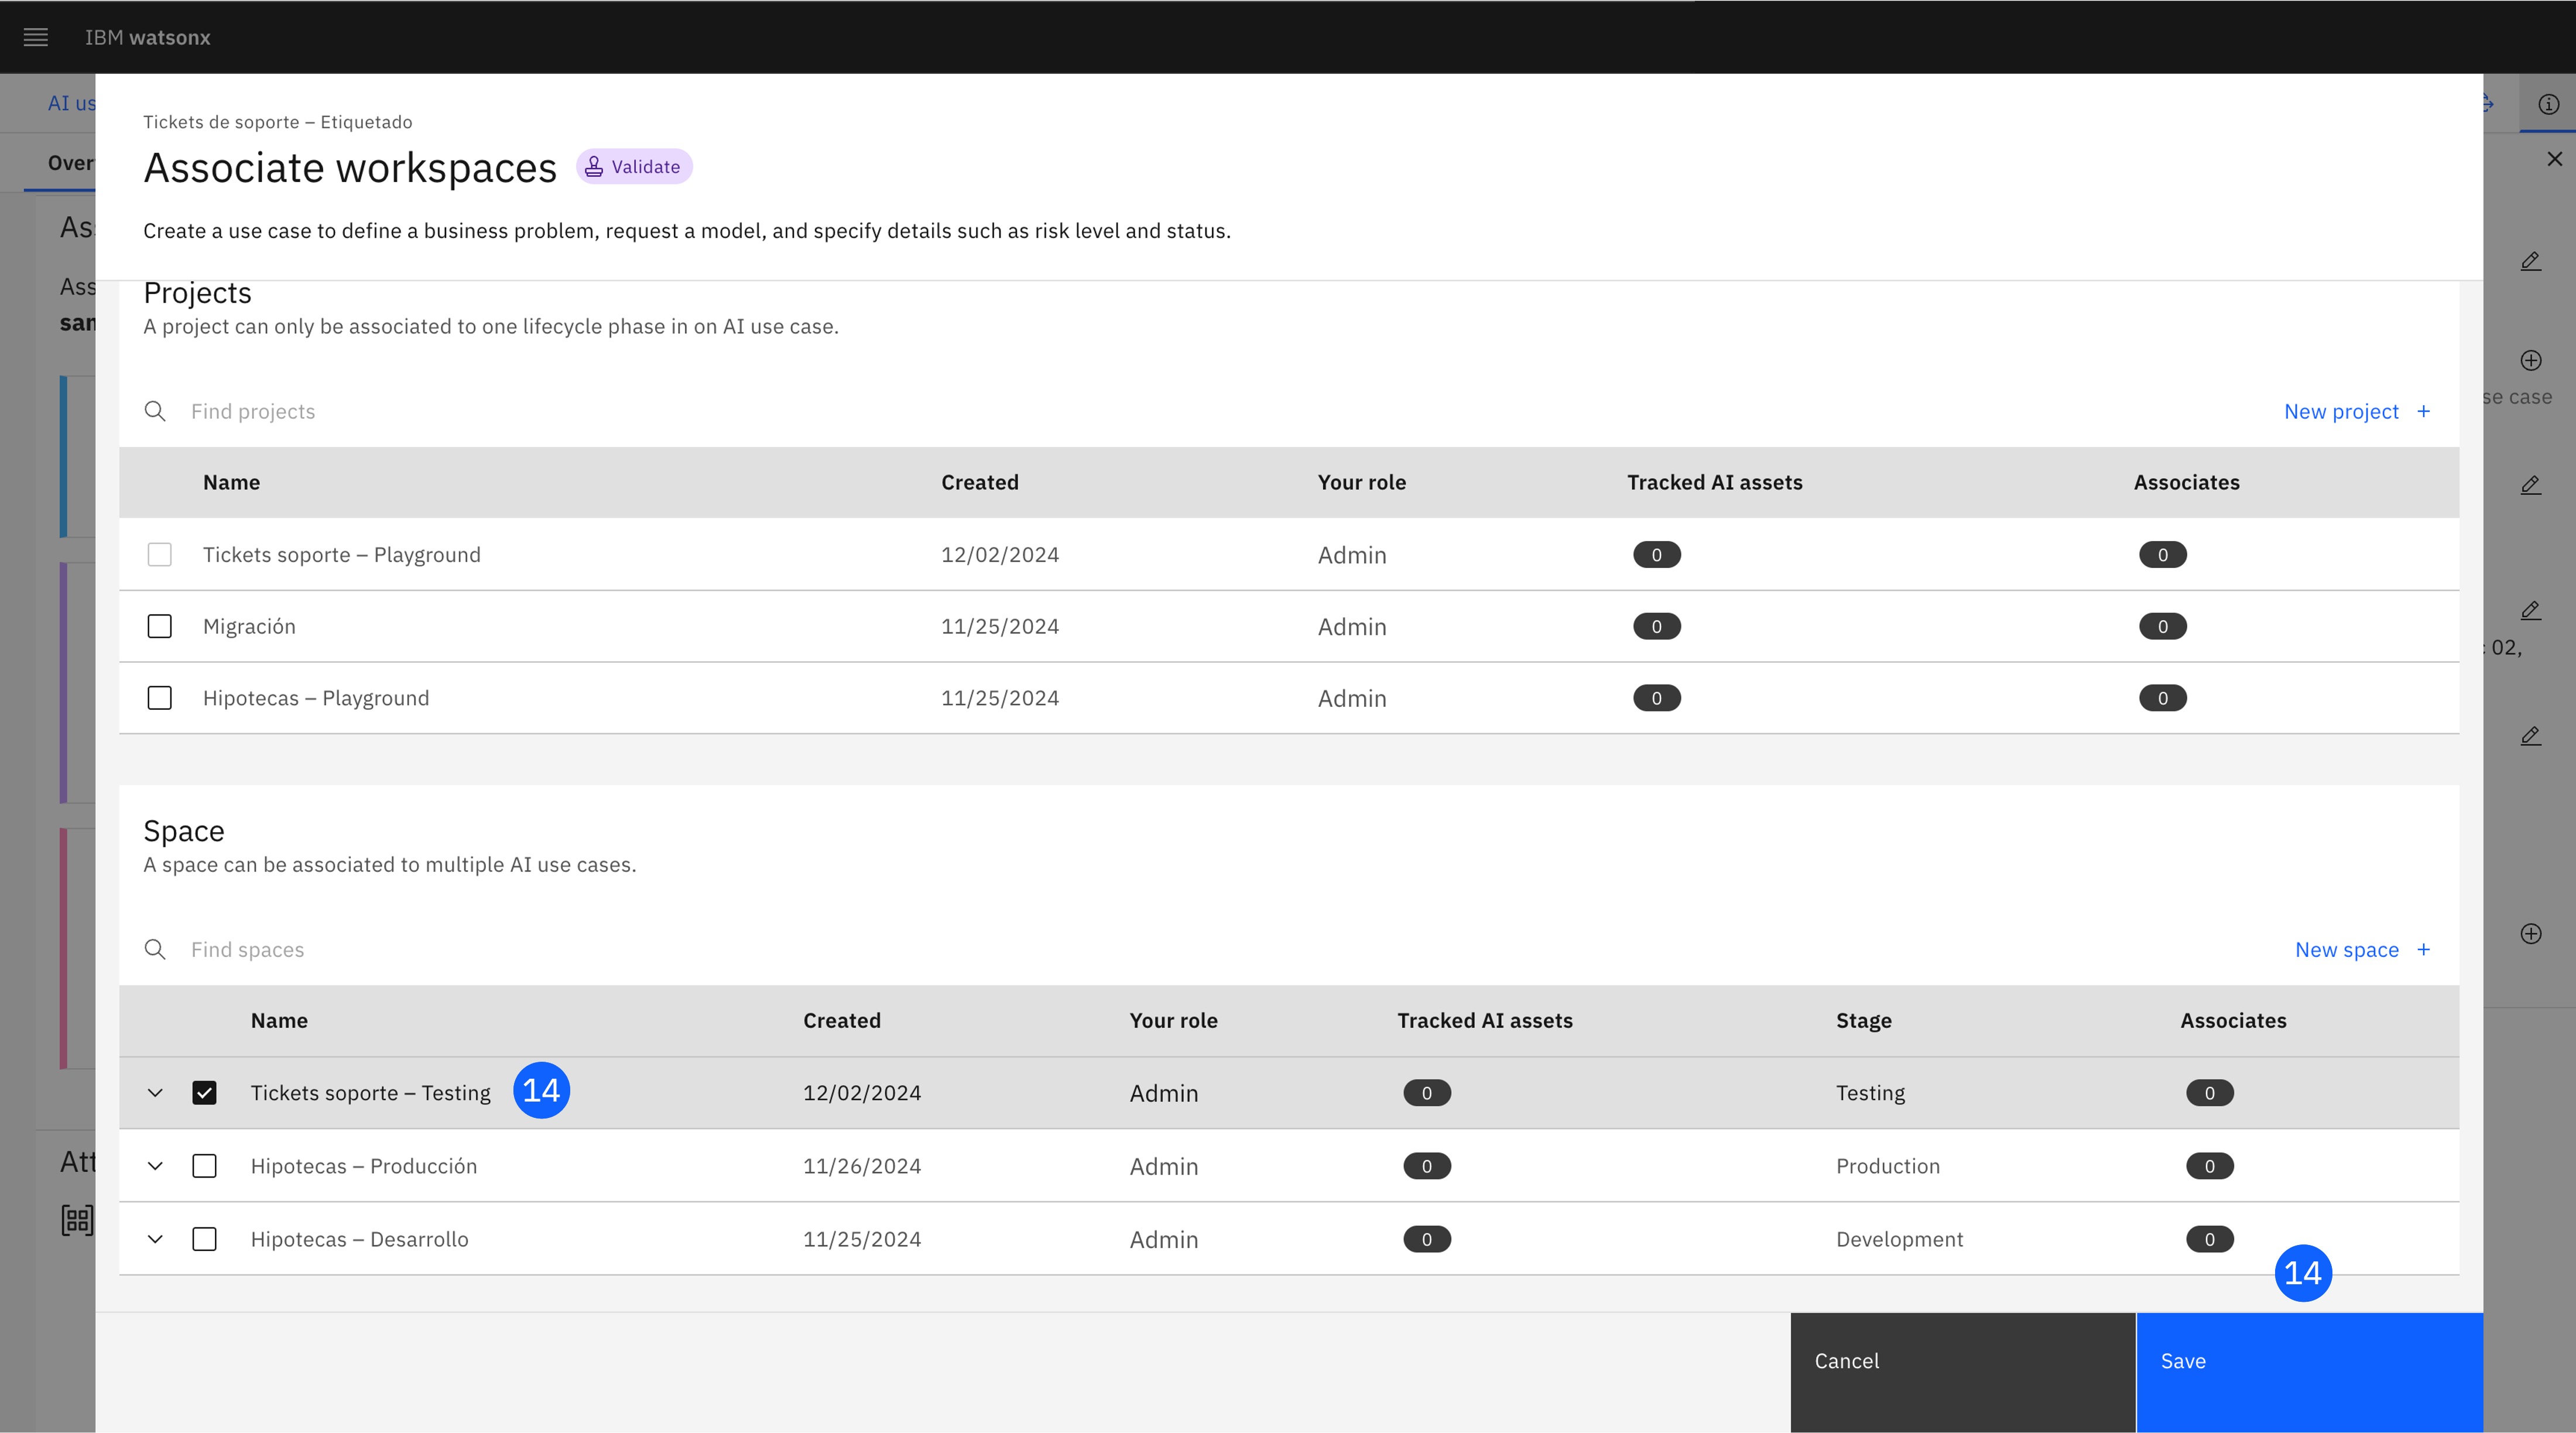The height and width of the screenshot is (1433, 2576).
Task: Click the Testing stage cell
Action: [x=1870, y=1092]
